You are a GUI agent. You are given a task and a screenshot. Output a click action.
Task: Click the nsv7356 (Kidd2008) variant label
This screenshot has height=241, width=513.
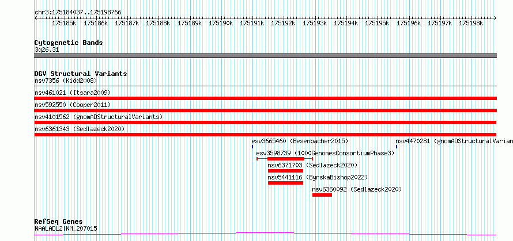(66, 81)
